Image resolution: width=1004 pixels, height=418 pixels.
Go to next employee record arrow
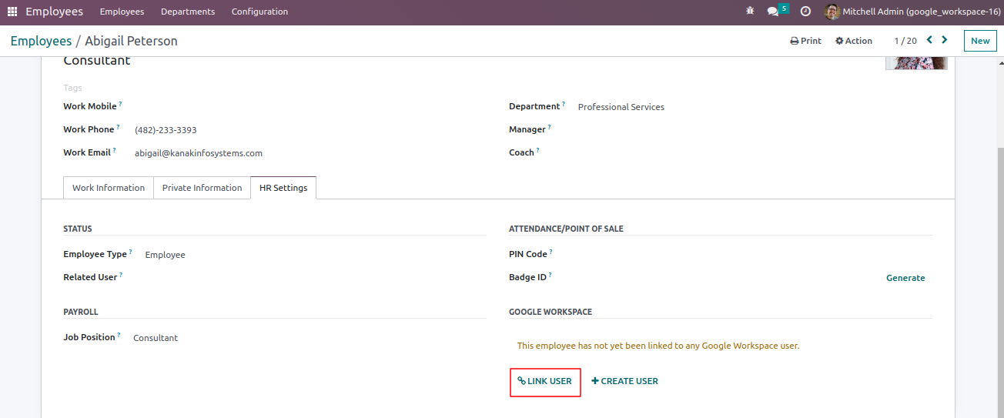pos(945,40)
